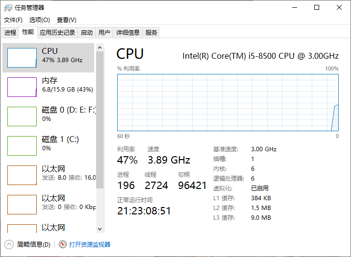This screenshot has height=257, width=351.
Task: Open the 文件(F) menu
Action: [13, 20]
